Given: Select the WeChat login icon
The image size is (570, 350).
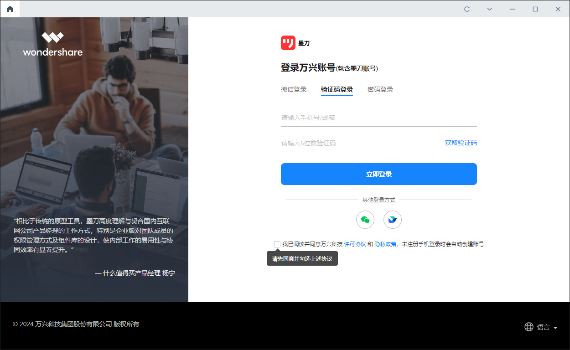Looking at the screenshot, I should 365,220.
